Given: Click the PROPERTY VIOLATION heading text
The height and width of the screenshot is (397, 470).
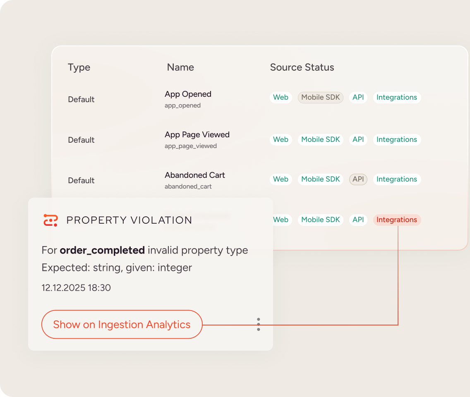Looking at the screenshot, I should (x=129, y=220).
